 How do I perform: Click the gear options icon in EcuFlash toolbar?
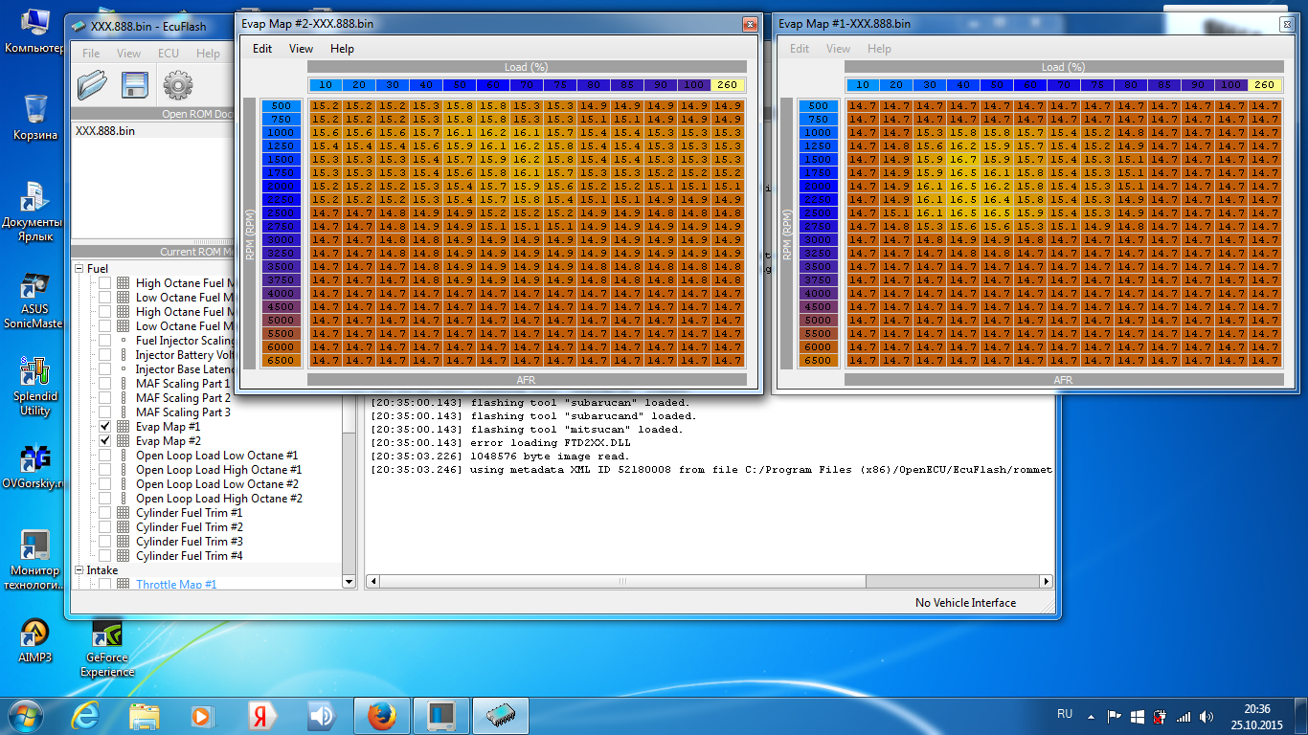(x=178, y=86)
